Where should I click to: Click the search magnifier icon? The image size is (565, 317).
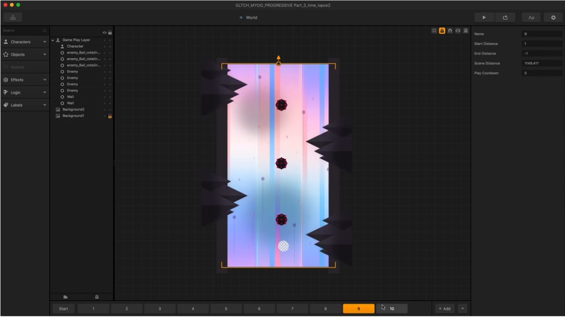(45, 30)
